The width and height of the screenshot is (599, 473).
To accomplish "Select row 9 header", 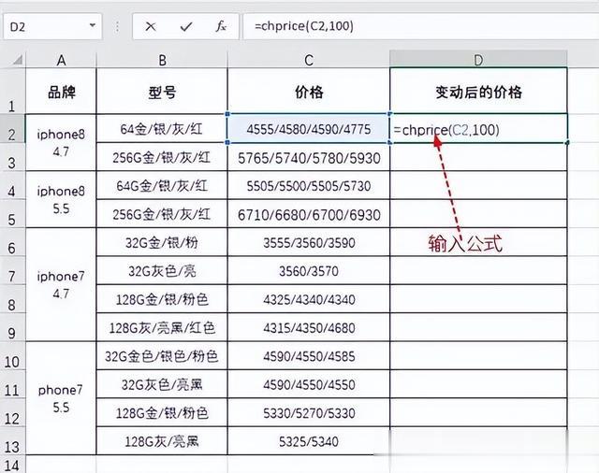I will (x=12, y=328).
